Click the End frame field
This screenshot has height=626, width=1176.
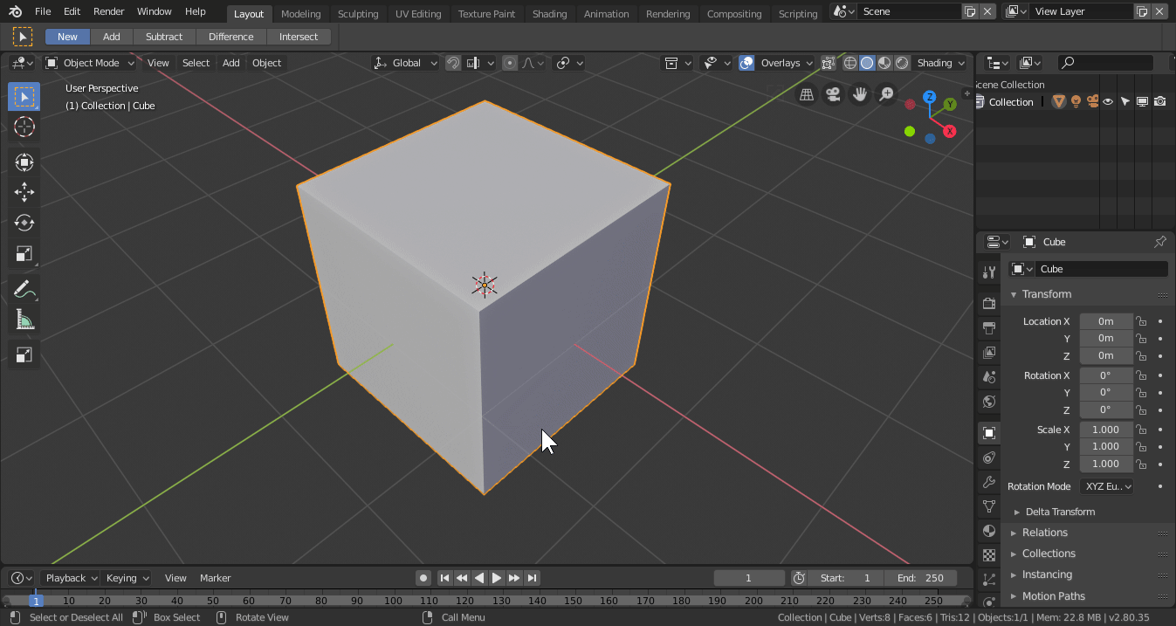pos(920,578)
